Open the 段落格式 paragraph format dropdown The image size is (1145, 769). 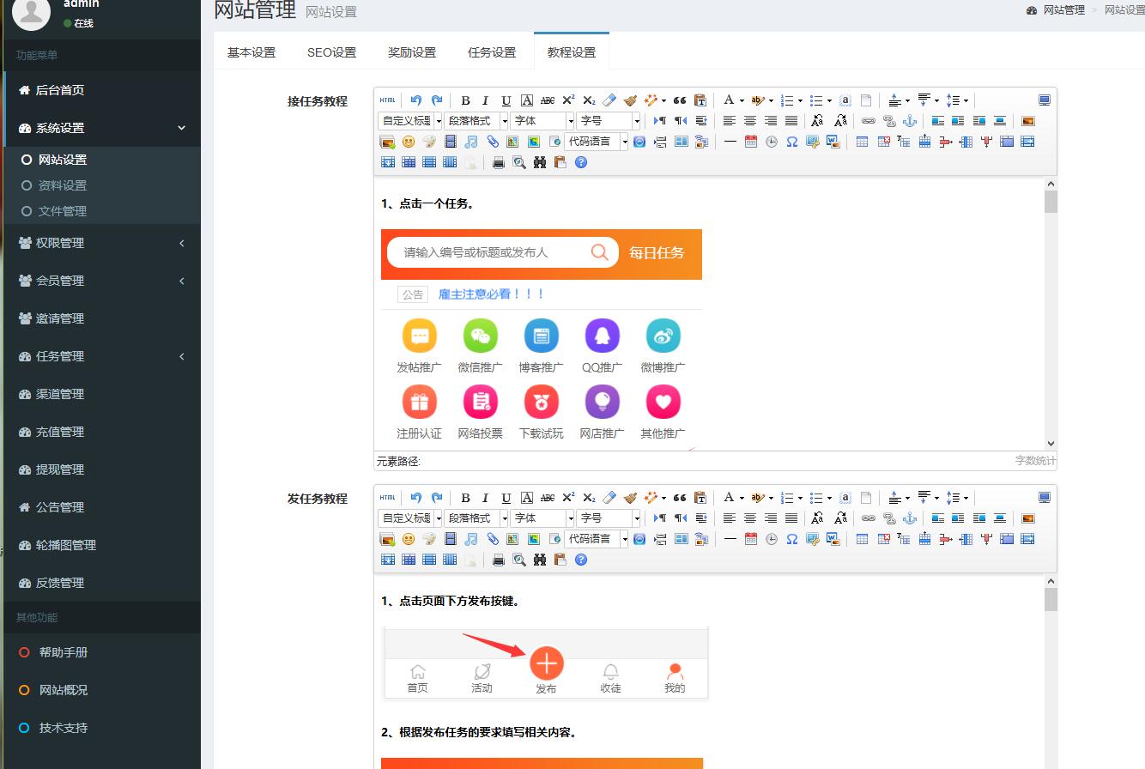point(476,121)
